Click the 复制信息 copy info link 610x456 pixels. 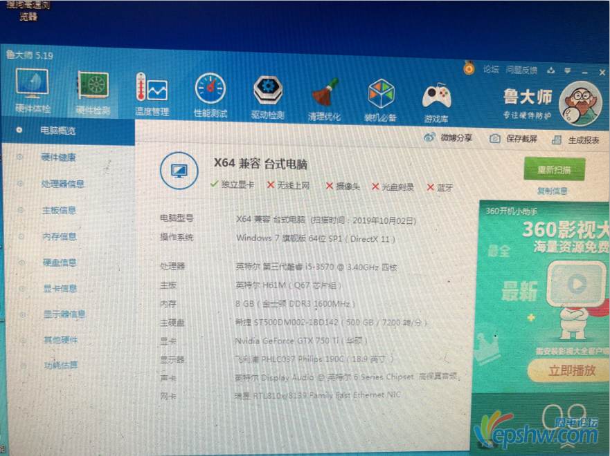(552, 191)
